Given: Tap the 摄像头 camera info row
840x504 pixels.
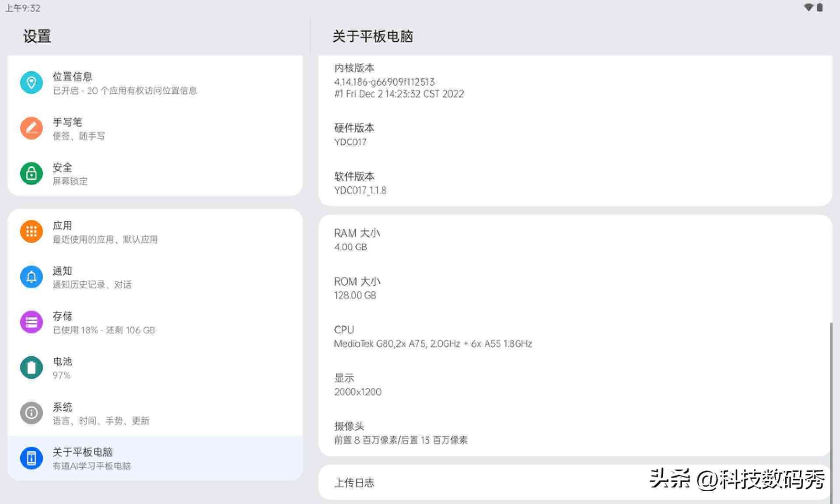Looking at the screenshot, I should coord(575,432).
